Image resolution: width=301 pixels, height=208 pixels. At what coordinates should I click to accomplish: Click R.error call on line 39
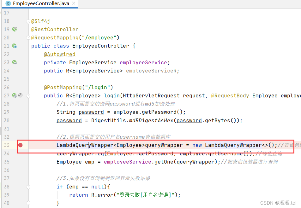[x=102, y=195]
